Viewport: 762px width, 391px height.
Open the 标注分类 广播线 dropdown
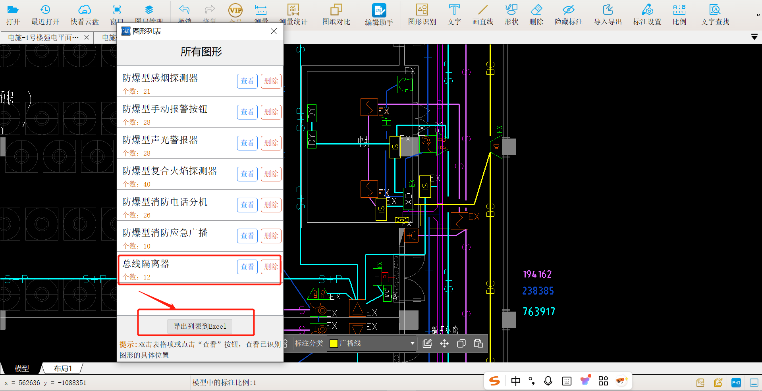[372, 343]
